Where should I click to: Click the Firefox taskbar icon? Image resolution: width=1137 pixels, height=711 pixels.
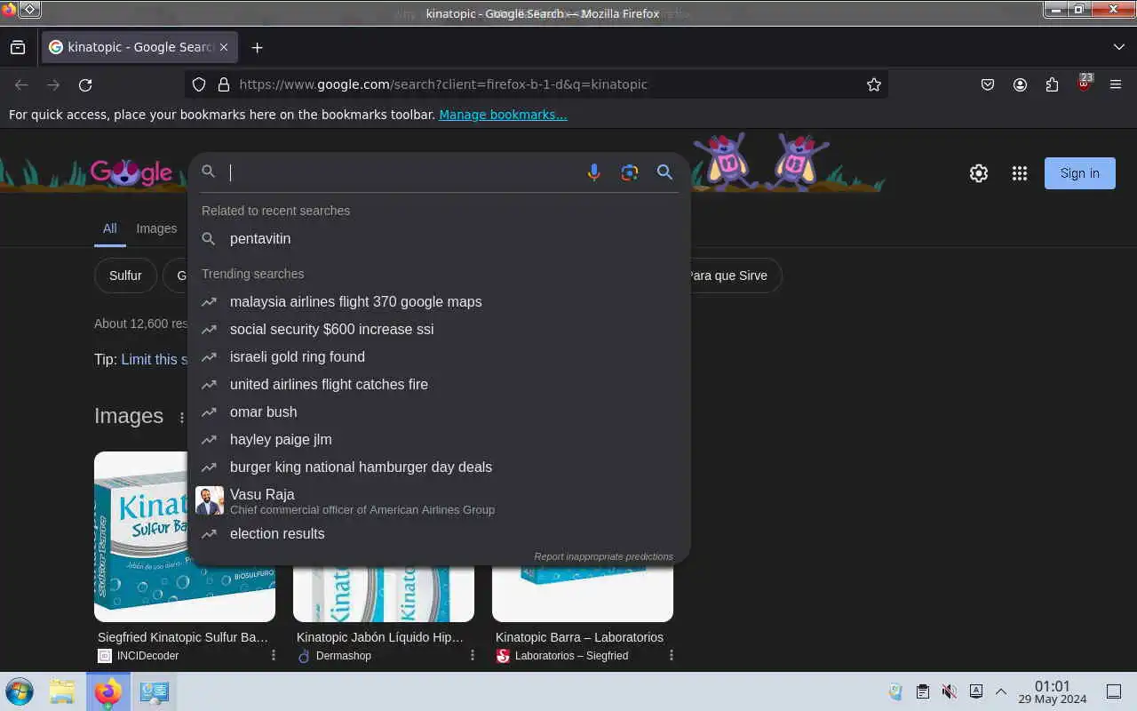coord(108,691)
